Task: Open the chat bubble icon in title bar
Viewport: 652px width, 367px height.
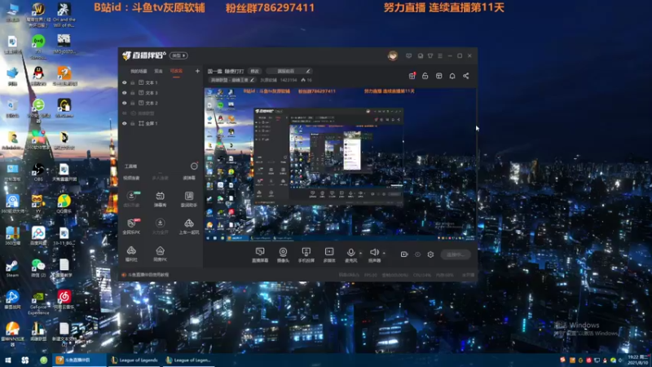Action: point(421,55)
